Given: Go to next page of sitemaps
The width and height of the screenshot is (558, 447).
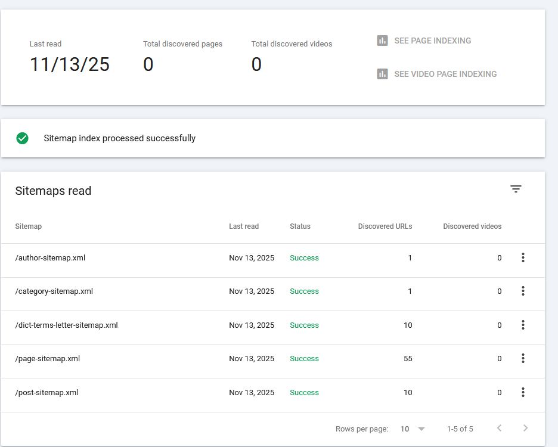Looking at the screenshot, I should [525, 429].
